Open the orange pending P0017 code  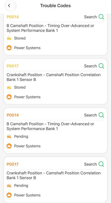tap(12, 164)
